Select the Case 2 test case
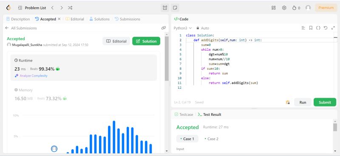This screenshot has width=340, height=156. coord(211,139)
